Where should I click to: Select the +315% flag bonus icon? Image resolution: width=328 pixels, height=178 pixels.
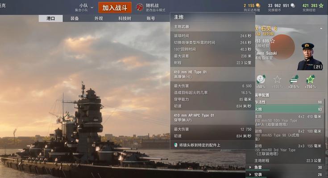[x=294, y=80]
